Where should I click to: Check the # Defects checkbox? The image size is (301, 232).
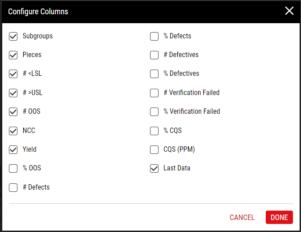13,187
